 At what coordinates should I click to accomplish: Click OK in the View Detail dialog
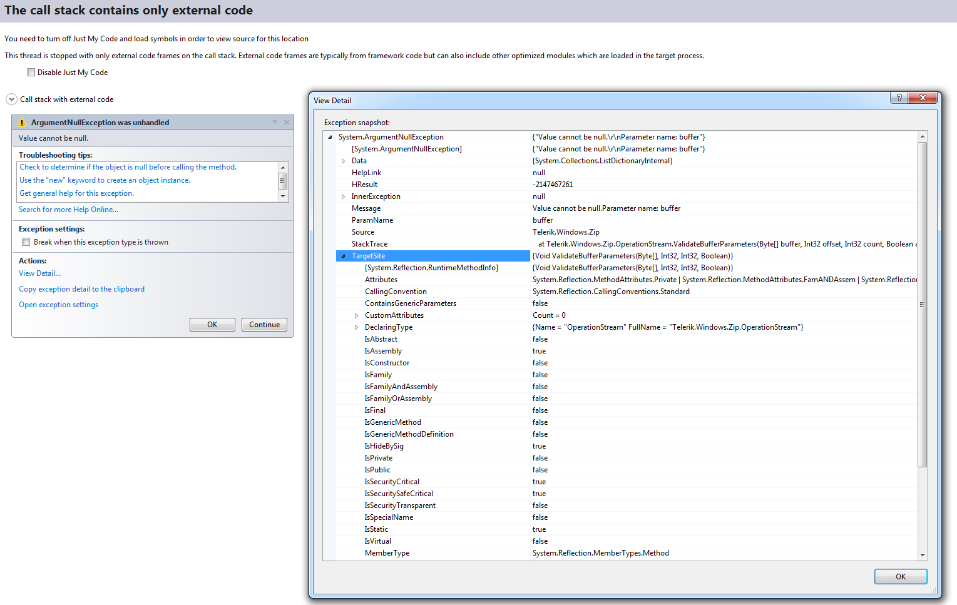900,577
